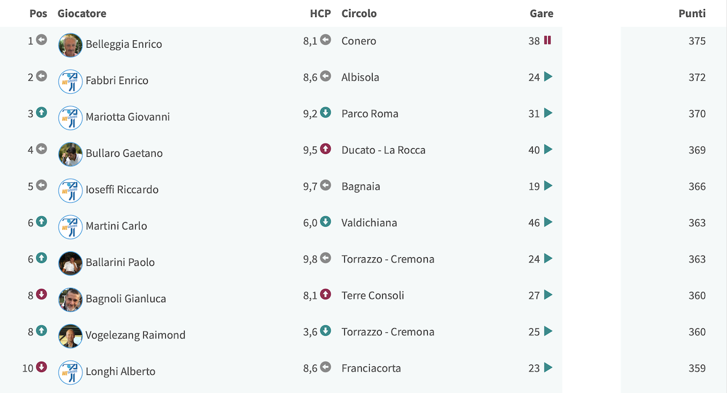Sort by the HCP column header
The height and width of the screenshot is (393, 727).
[x=320, y=13]
